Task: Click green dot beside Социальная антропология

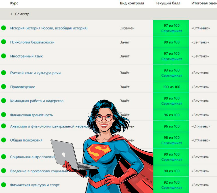Action: coord(4,157)
